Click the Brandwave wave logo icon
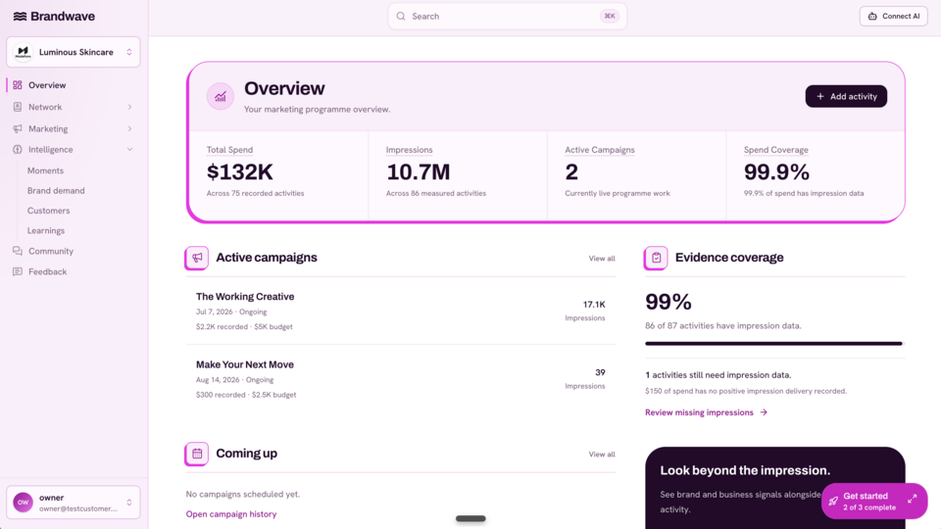The height and width of the screenshot is (529, 941). (x=20, y=17)
